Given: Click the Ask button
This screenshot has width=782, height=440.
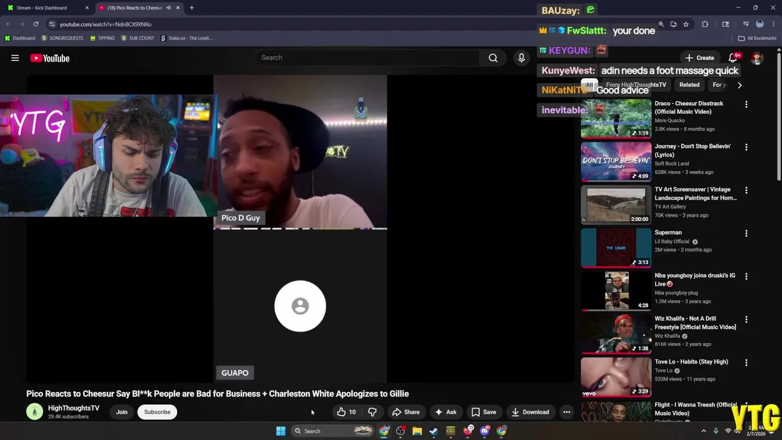Looking at the screenshot, I should (x=445, y=412).
